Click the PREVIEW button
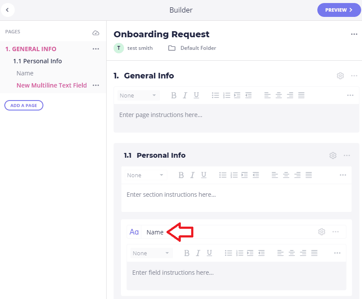 [x=339, y=10]
